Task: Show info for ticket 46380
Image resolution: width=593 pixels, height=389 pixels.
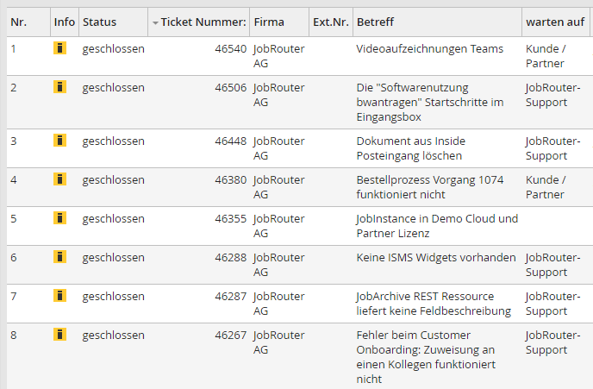Action: click(59, 179)
